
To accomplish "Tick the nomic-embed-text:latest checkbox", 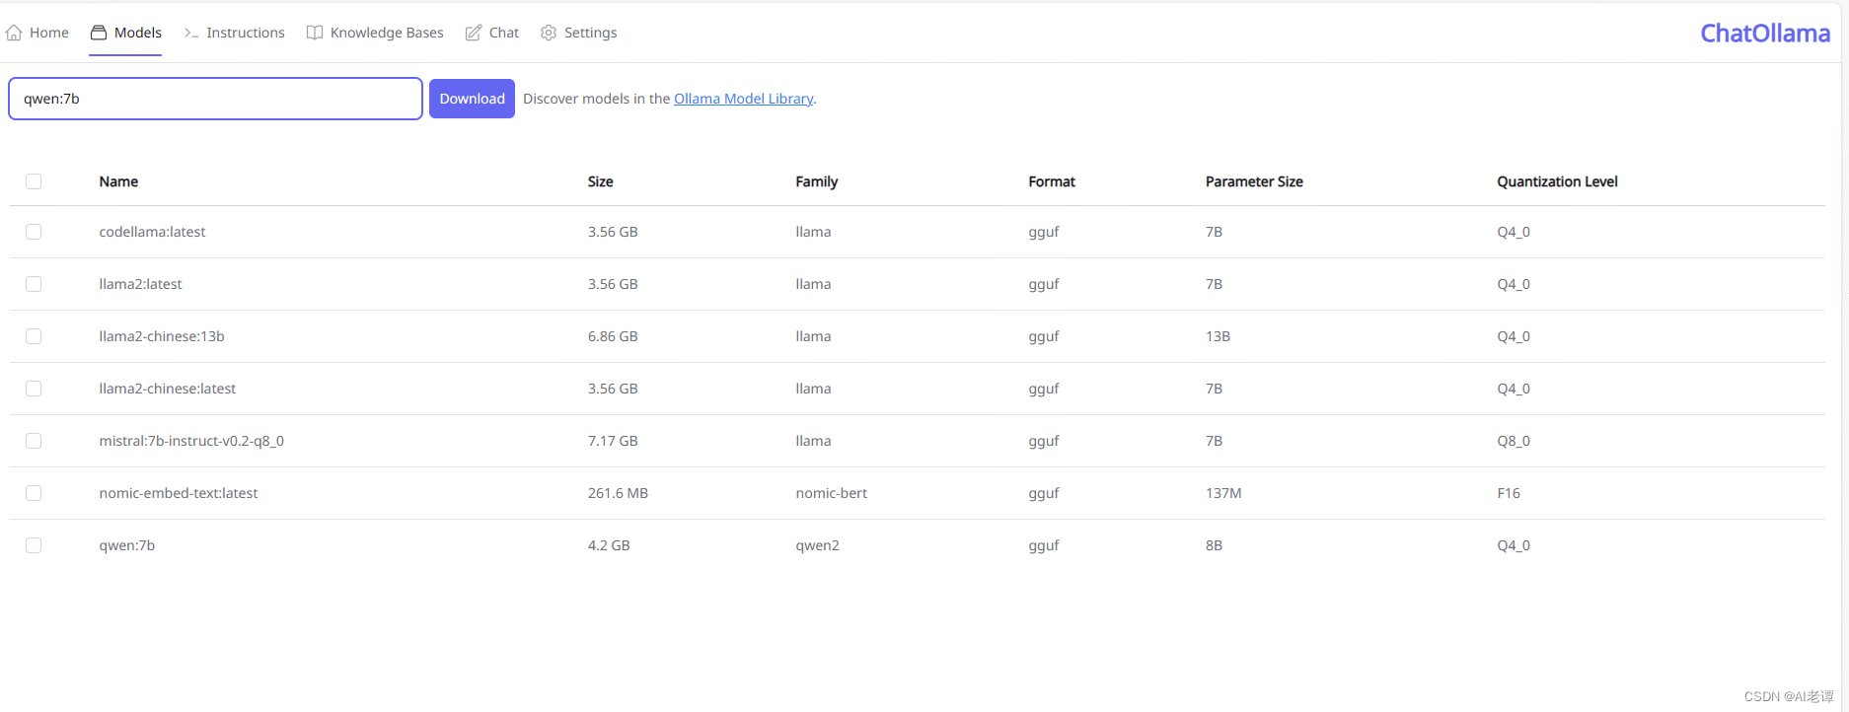I will (x=34, y=493).
